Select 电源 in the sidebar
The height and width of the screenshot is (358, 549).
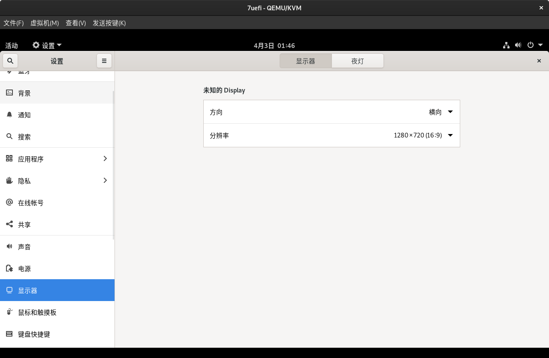click(57, 268)
